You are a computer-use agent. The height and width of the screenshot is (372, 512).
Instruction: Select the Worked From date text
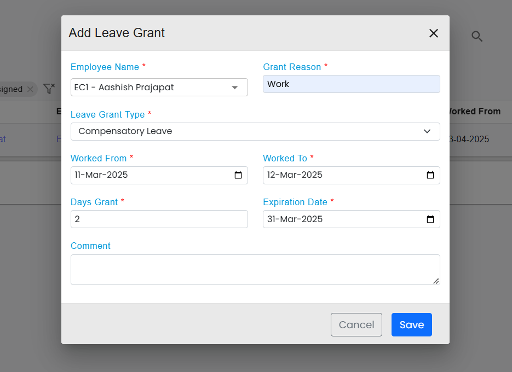click(x=101, y=175)
